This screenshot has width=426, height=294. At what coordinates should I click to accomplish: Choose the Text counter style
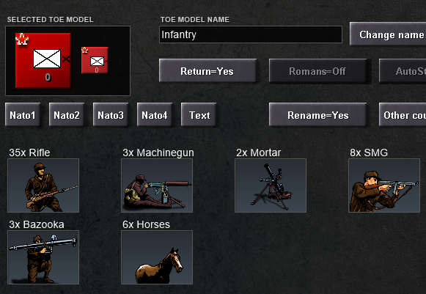point(199,114)
